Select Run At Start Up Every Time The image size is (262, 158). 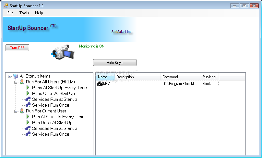58,117
